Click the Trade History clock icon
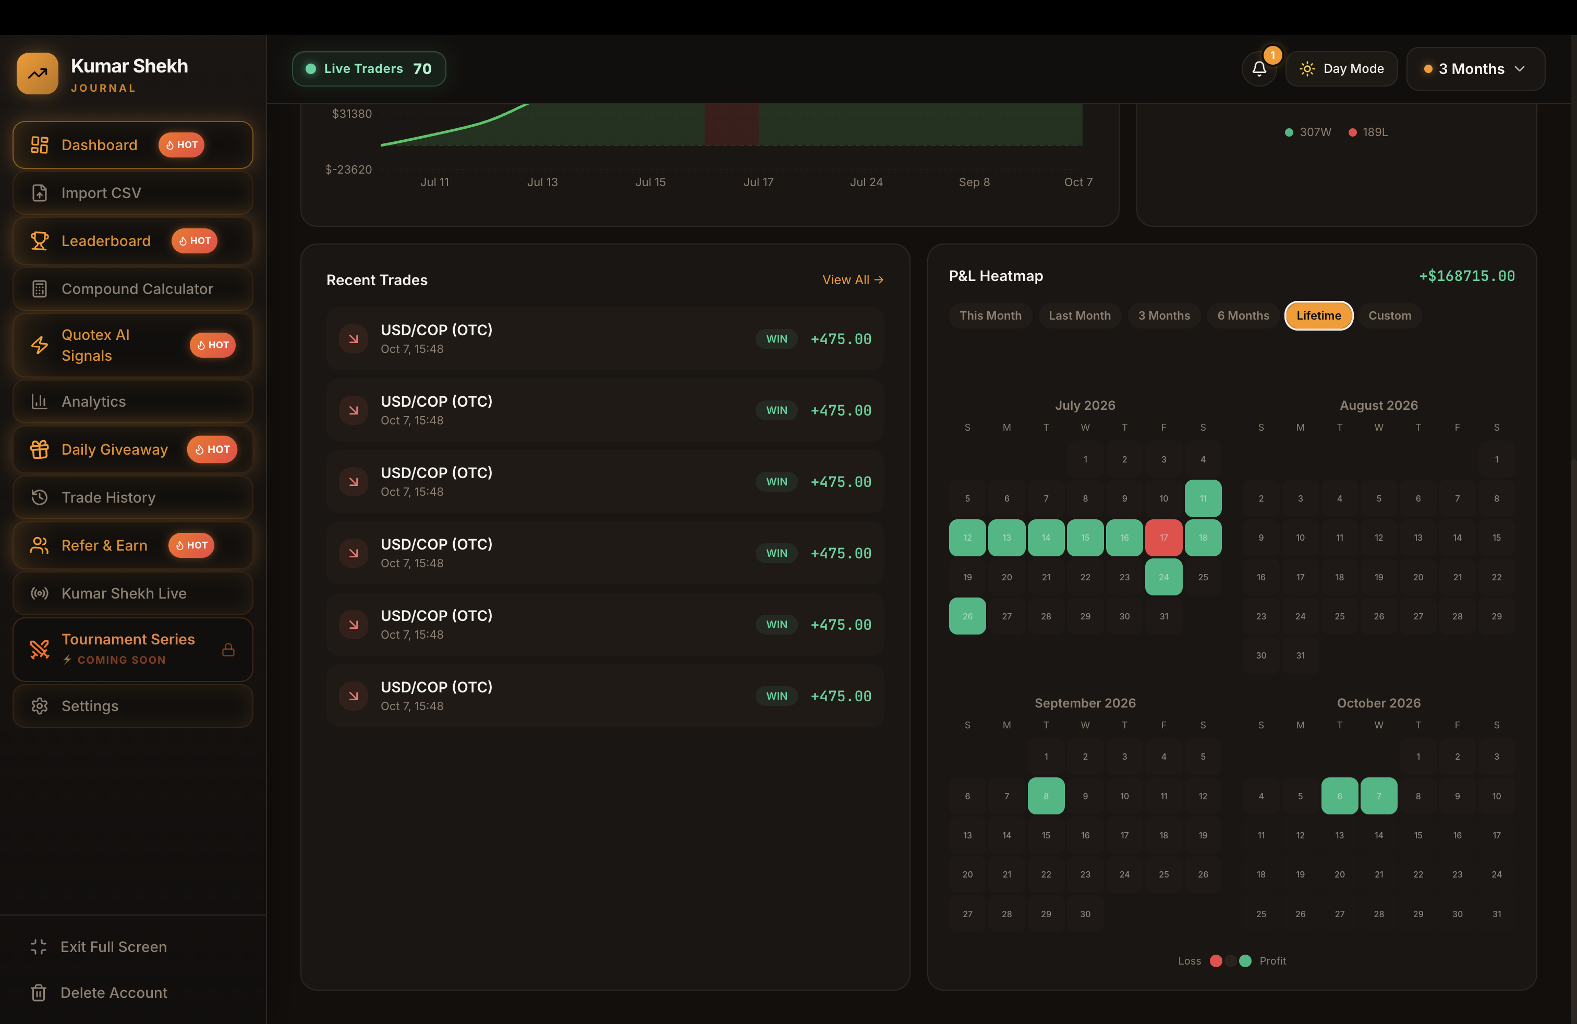This screenshot has width=1577, height=1024. click(40, 497)
